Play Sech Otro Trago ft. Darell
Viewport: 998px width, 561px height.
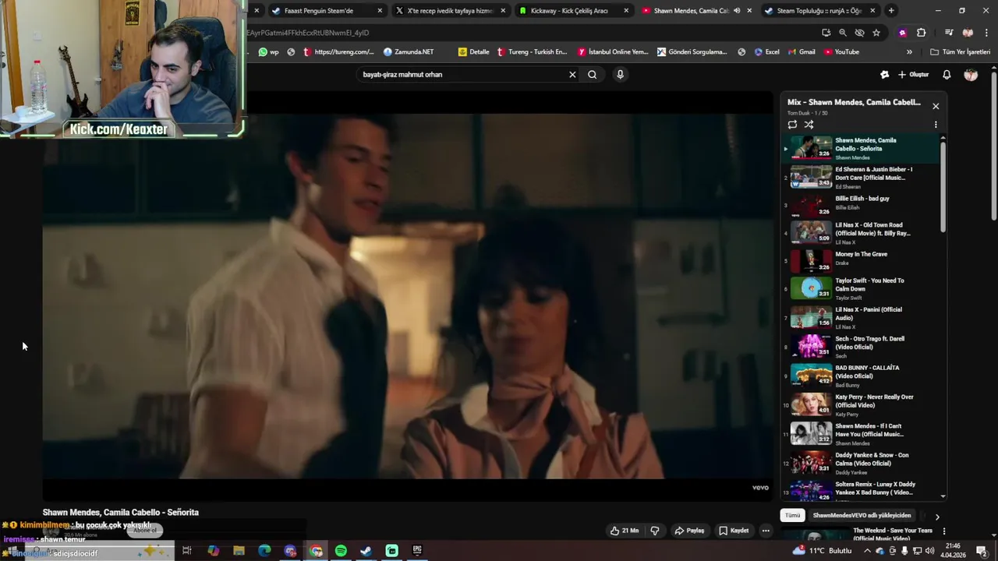coord(862,347)
